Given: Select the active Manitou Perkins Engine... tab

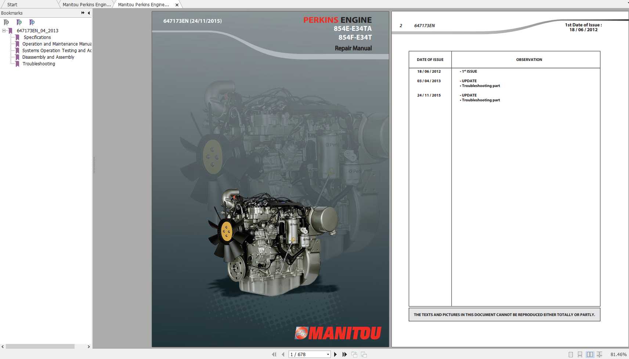Looking at the screenshot, I should coord(144,5).
